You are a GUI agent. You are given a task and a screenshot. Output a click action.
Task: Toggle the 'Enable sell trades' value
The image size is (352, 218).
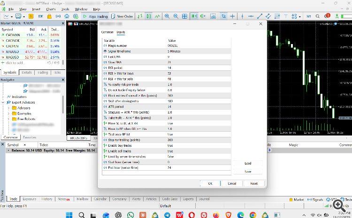170,150
